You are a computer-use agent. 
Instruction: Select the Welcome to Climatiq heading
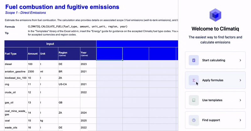point(215,29)
